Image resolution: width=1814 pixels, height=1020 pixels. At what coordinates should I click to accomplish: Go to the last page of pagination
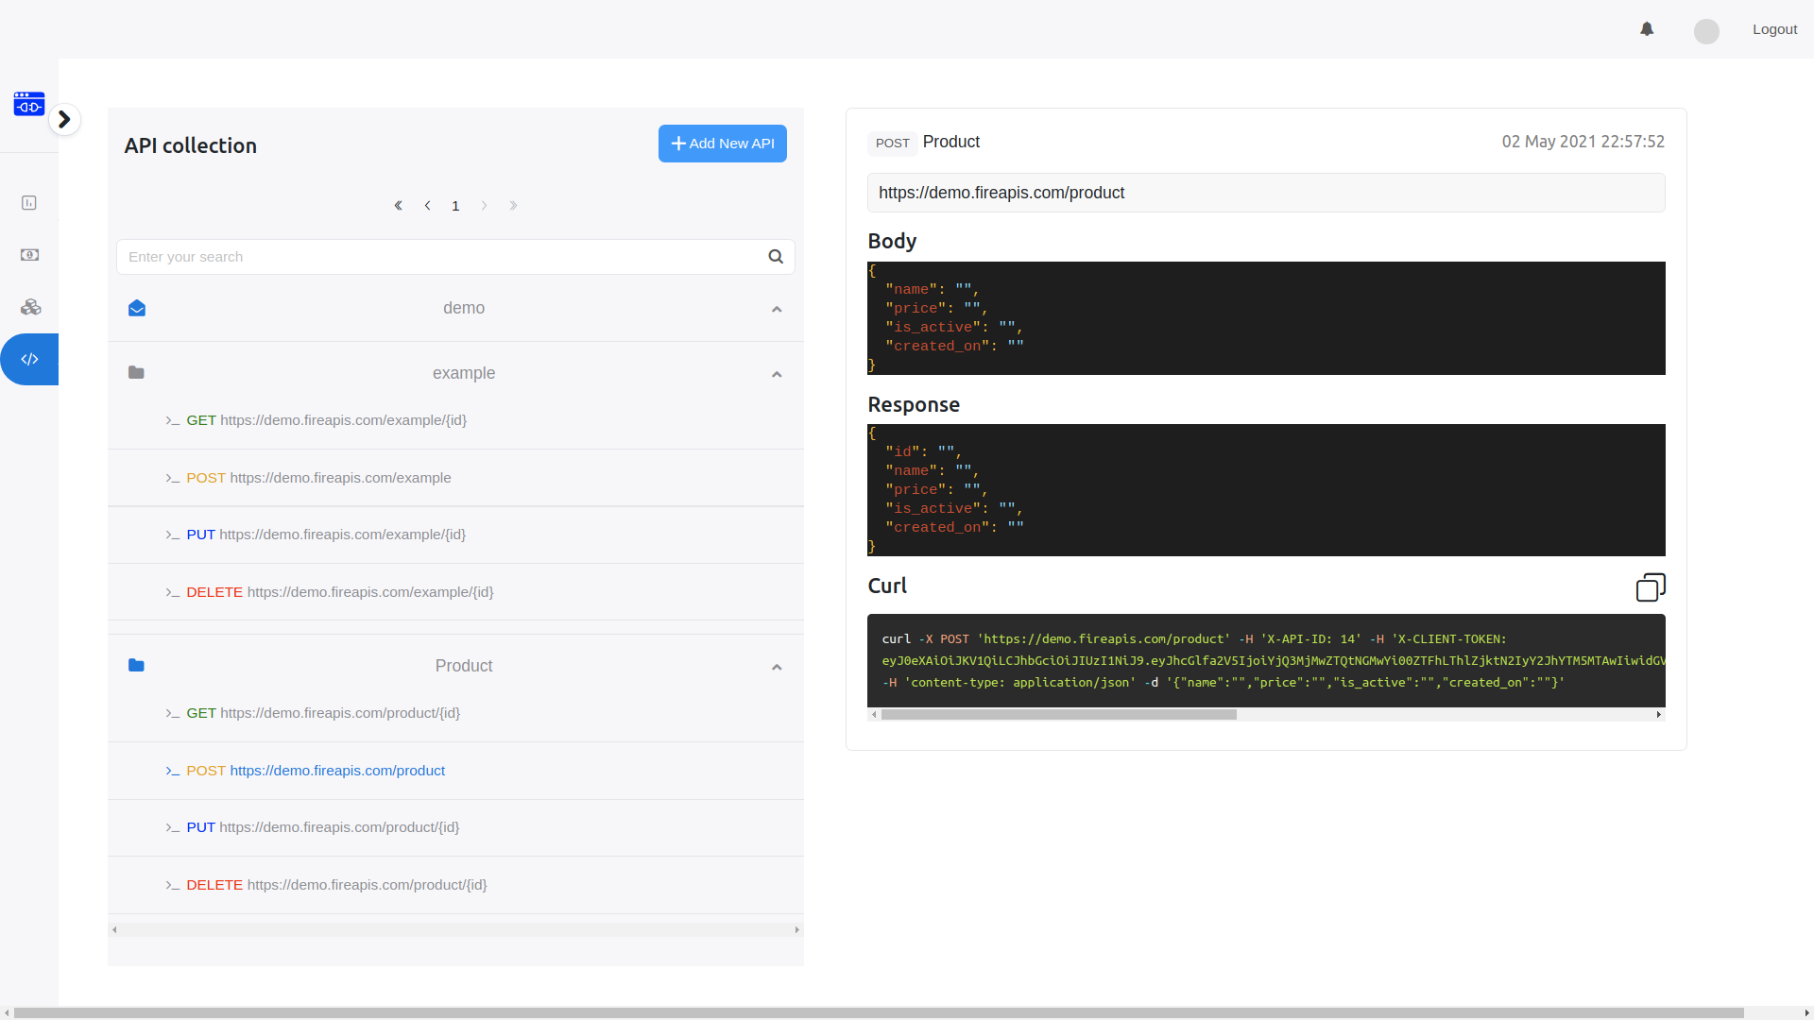(x=513, y=206)
